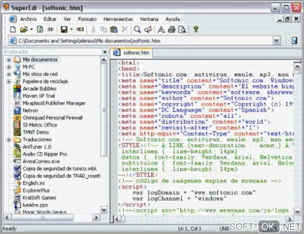
Task: Open help with the question mark icon
Action: [x=196, y=30]
